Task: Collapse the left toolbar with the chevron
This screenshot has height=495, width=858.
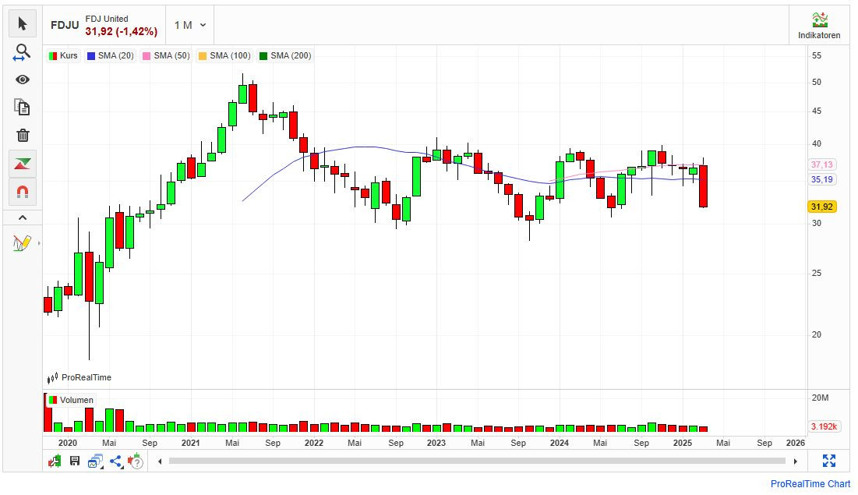Action: coord(23,217)
